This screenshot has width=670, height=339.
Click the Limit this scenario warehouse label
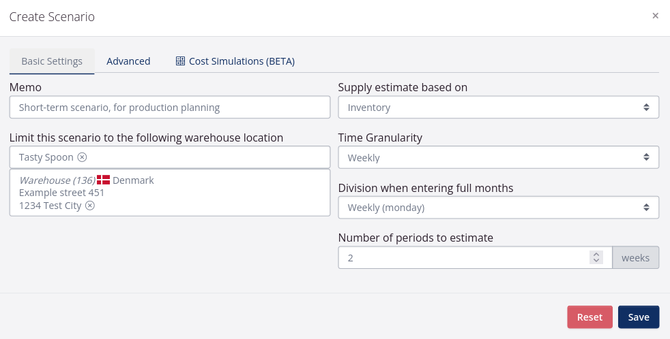point(146,138)
